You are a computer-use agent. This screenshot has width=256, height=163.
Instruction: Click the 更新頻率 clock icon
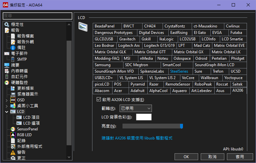(13, 88)
